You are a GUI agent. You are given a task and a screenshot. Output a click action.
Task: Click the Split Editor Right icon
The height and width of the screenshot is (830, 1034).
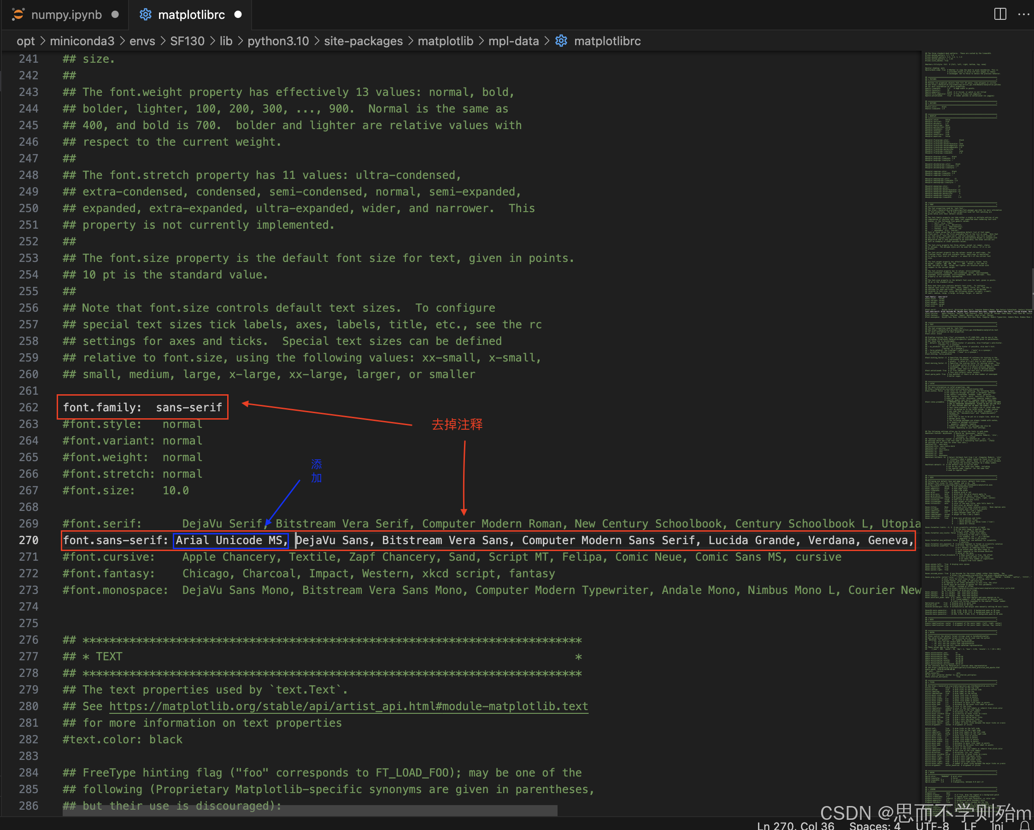[1000, 14]
